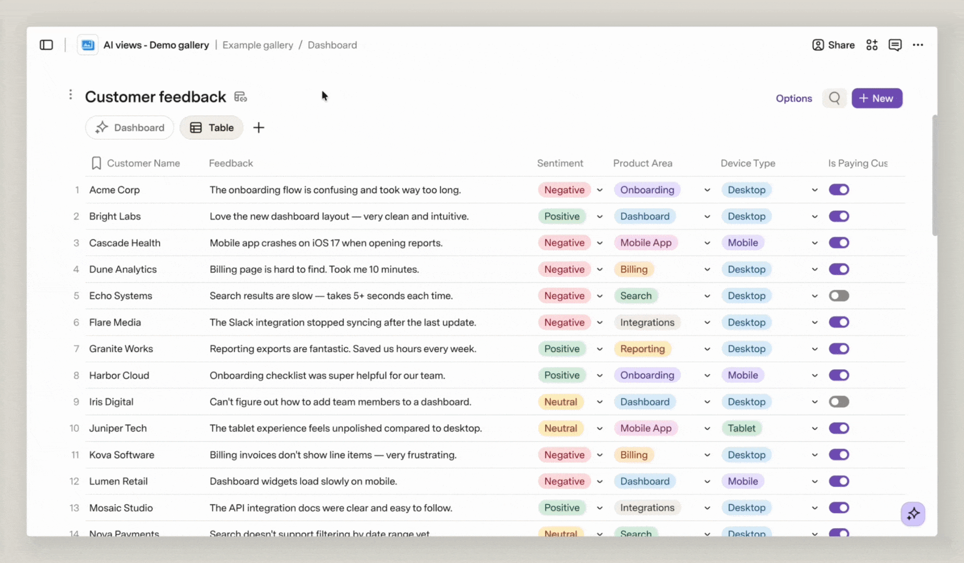Click the vertical dots beside Customer feedback

(x=70, y=94)
